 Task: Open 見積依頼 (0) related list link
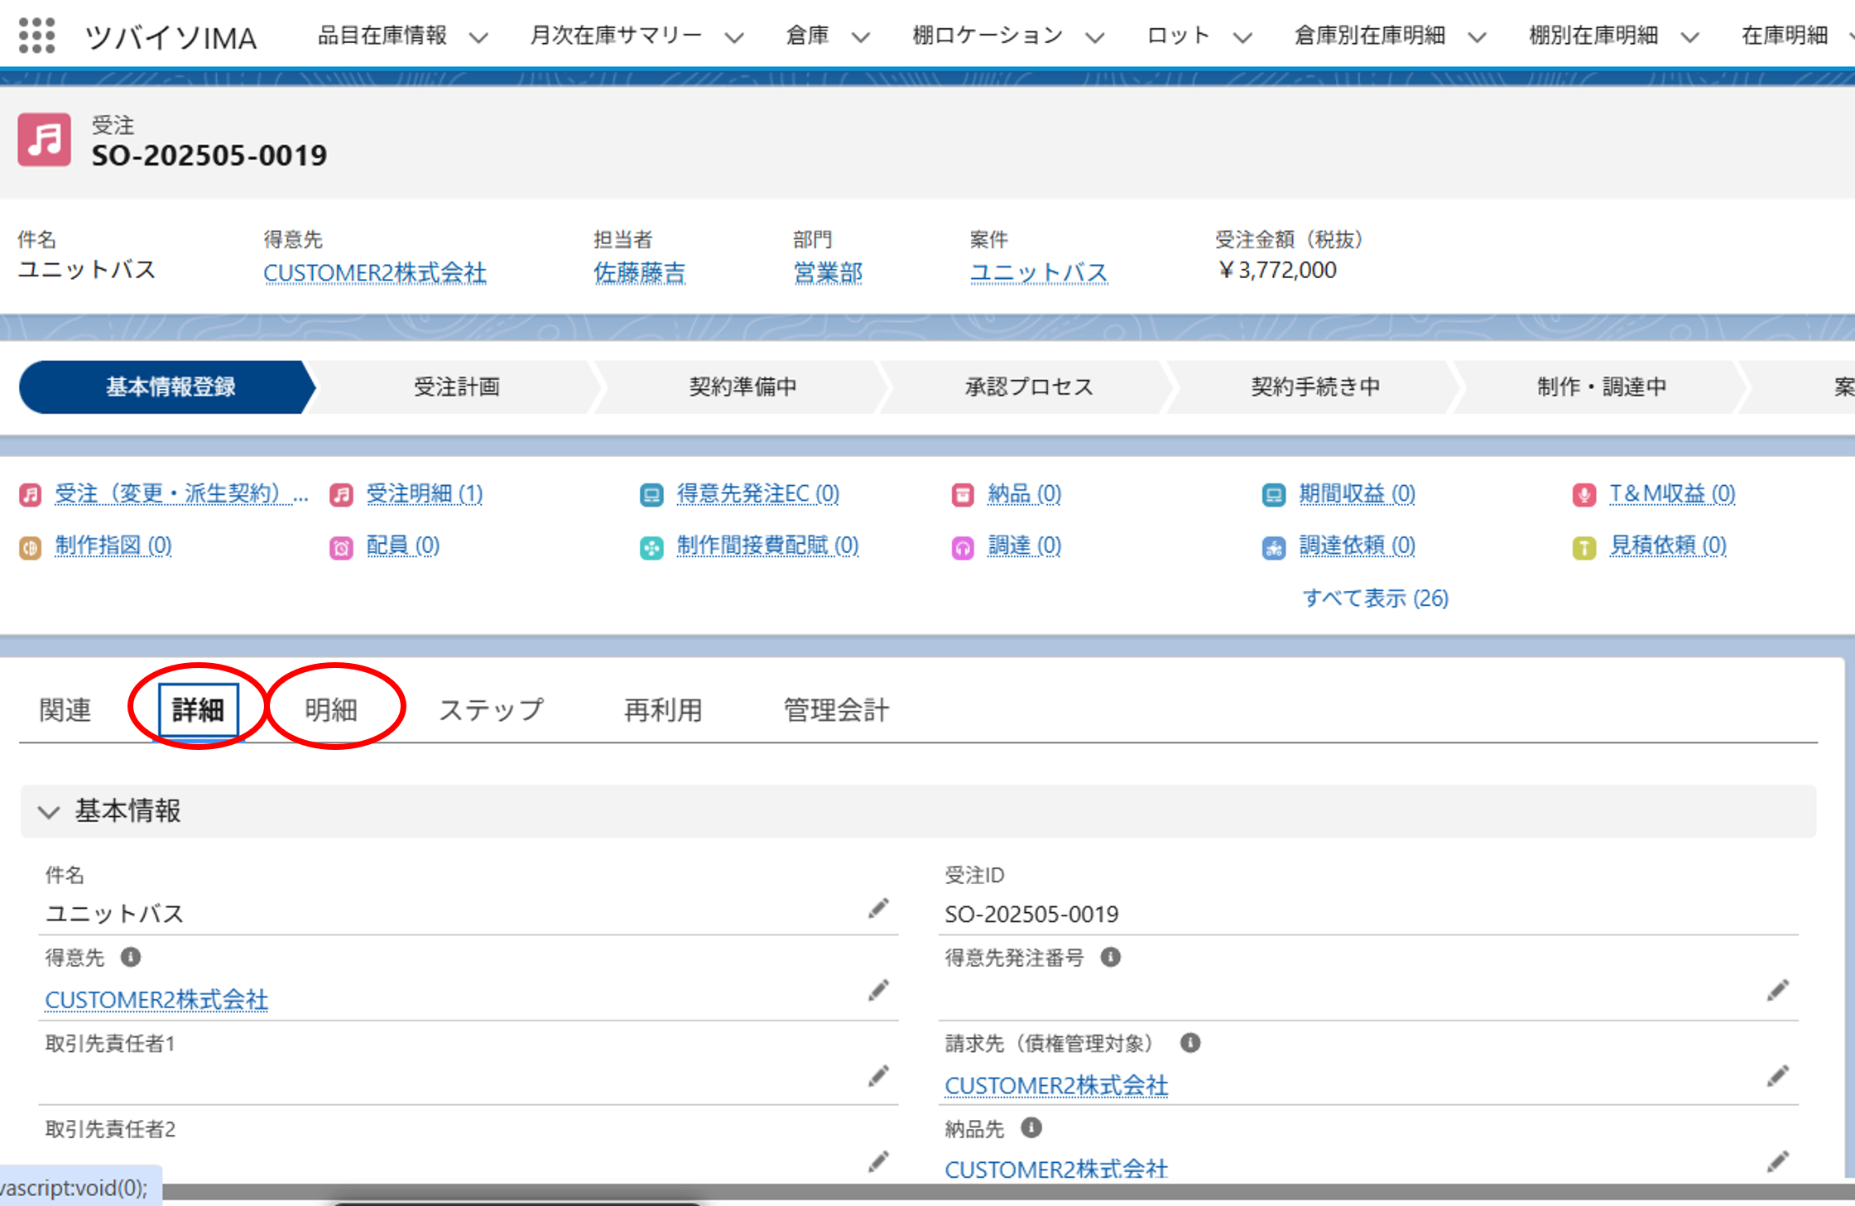[1668, 546]
